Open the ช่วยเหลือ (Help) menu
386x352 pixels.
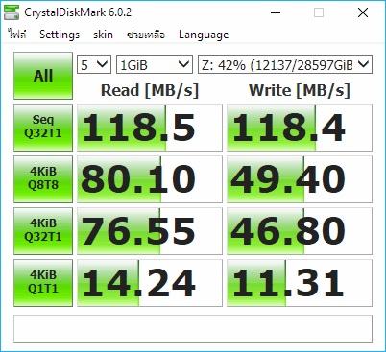[146, 35]
